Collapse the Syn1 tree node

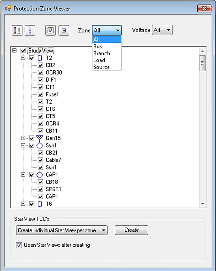[x=23, y=145]
